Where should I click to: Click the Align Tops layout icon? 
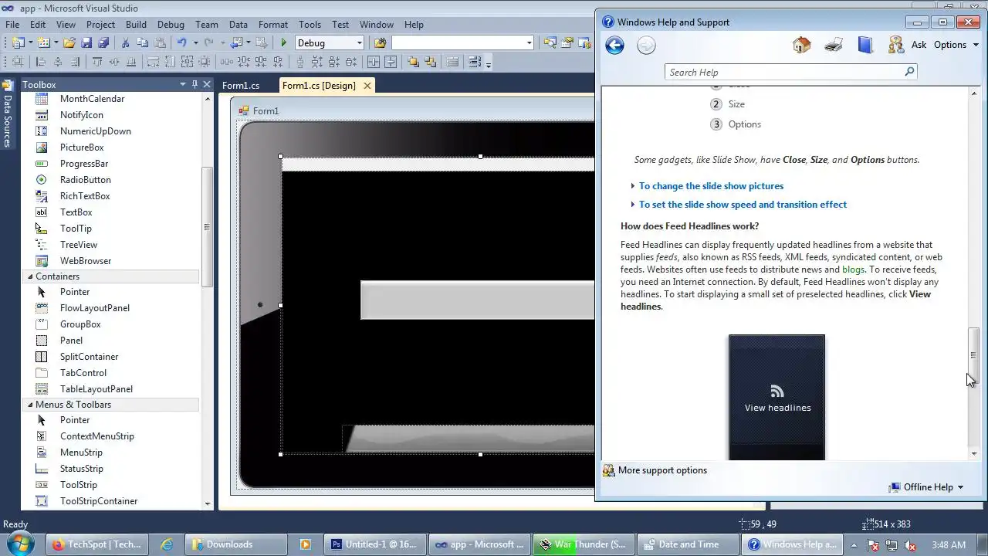[x=97, y=62]
